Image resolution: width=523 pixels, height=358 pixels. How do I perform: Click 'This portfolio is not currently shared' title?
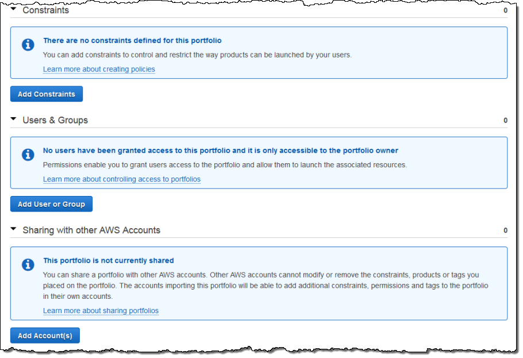pyautogui.click(x=108, y=260)
